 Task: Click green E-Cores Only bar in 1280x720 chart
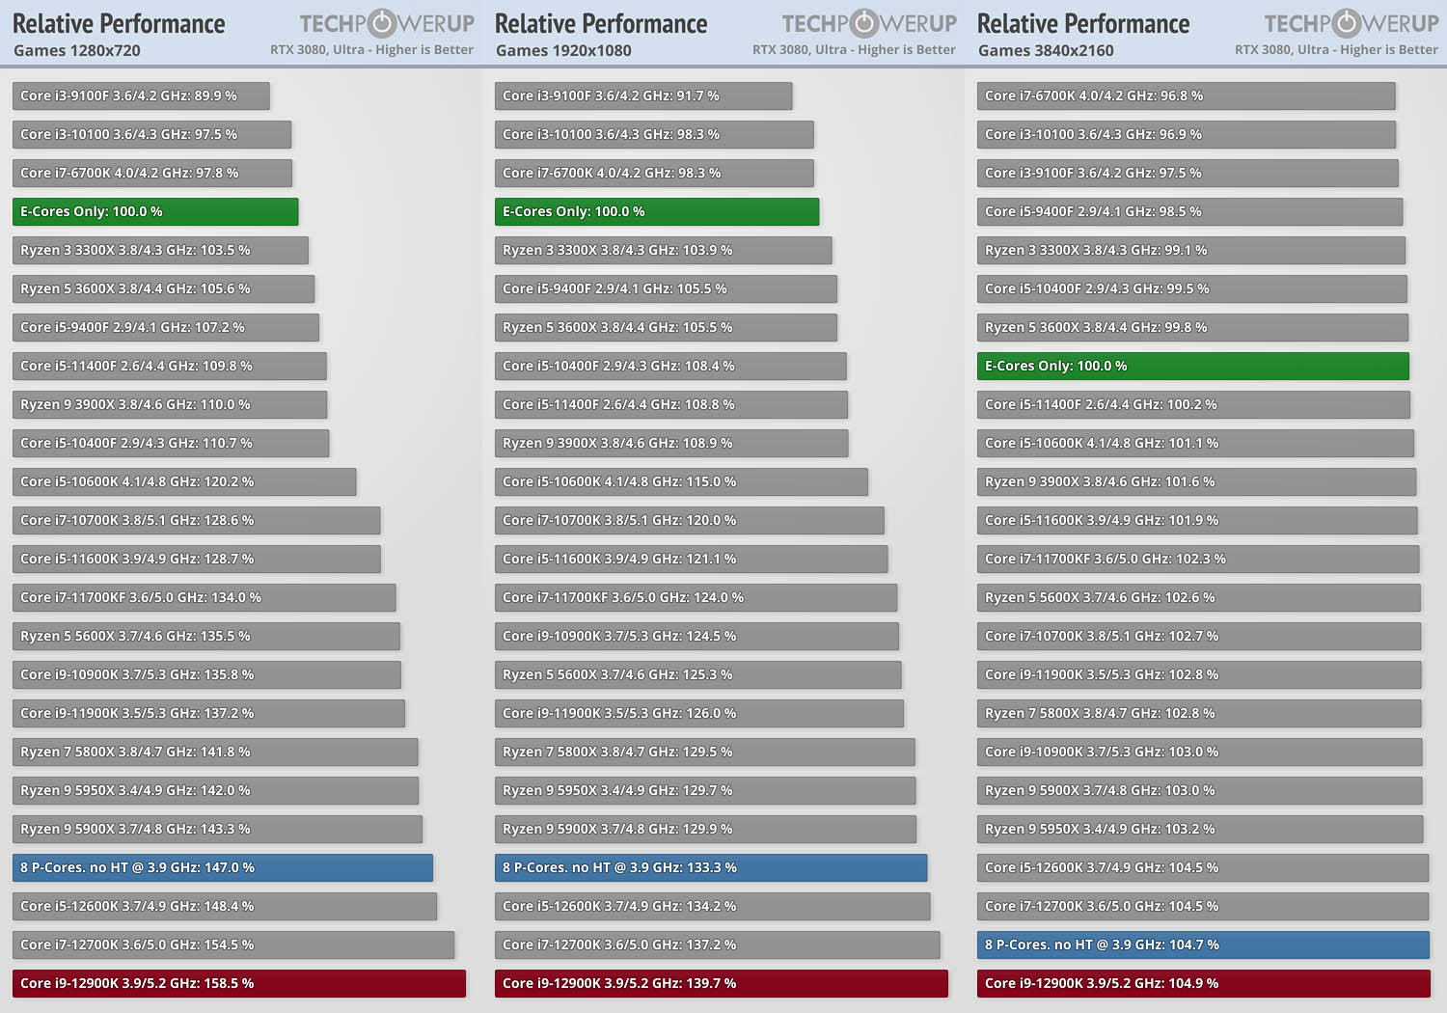click(155, 211)
